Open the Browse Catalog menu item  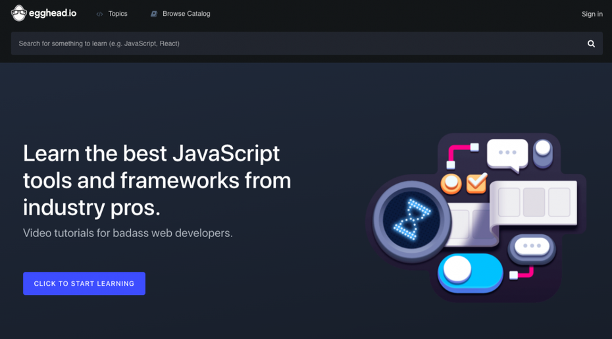point(186,14)
